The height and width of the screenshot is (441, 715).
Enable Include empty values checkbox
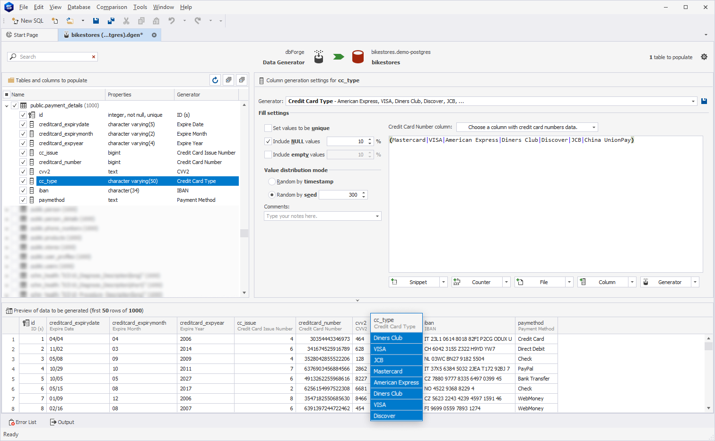(x=268, y=155)
